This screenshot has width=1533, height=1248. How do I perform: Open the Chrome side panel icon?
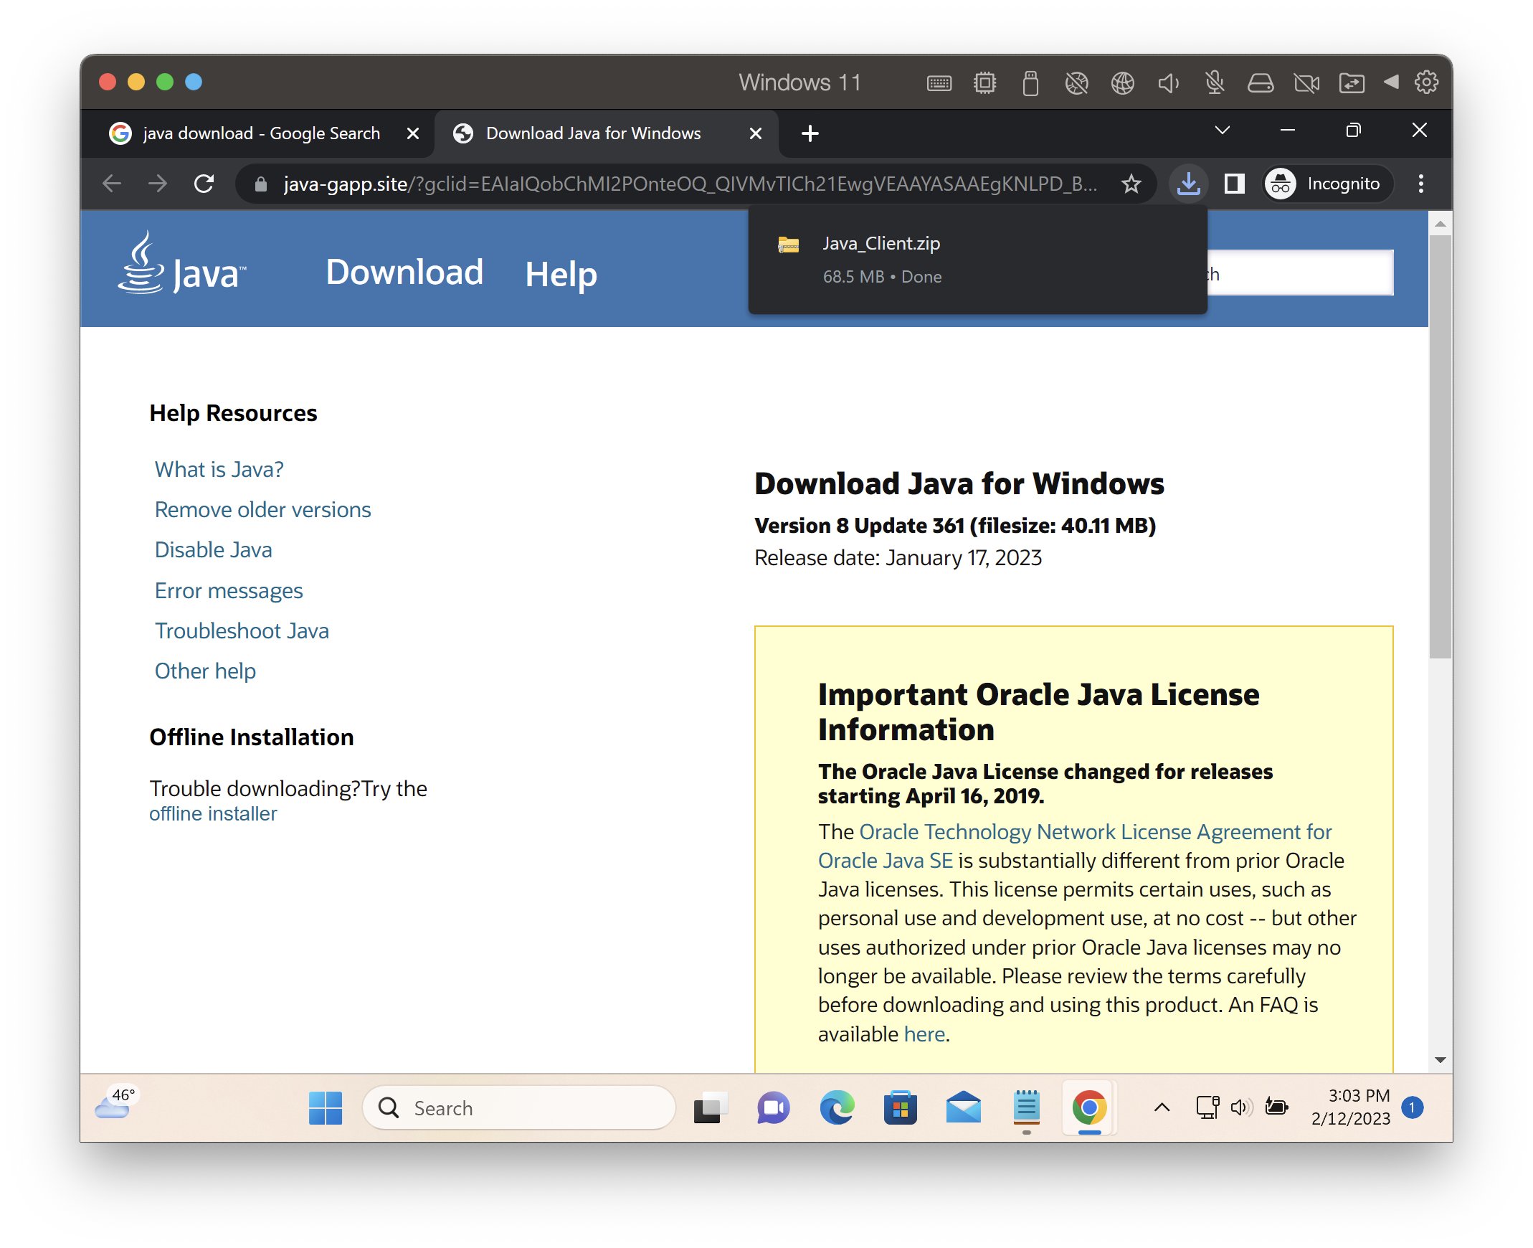pos(1234,184)
